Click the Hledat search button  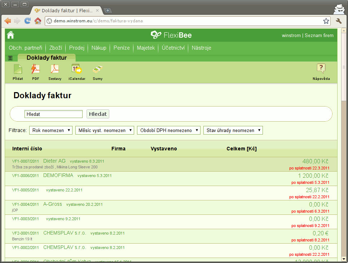(98, 114)
